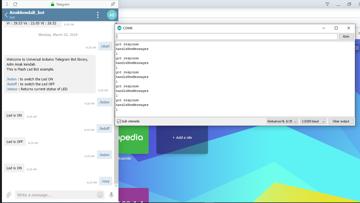Screen dimensions: 360x203
Task: Open browser easy setup menu icon
Action: click(x=327, y=4)
